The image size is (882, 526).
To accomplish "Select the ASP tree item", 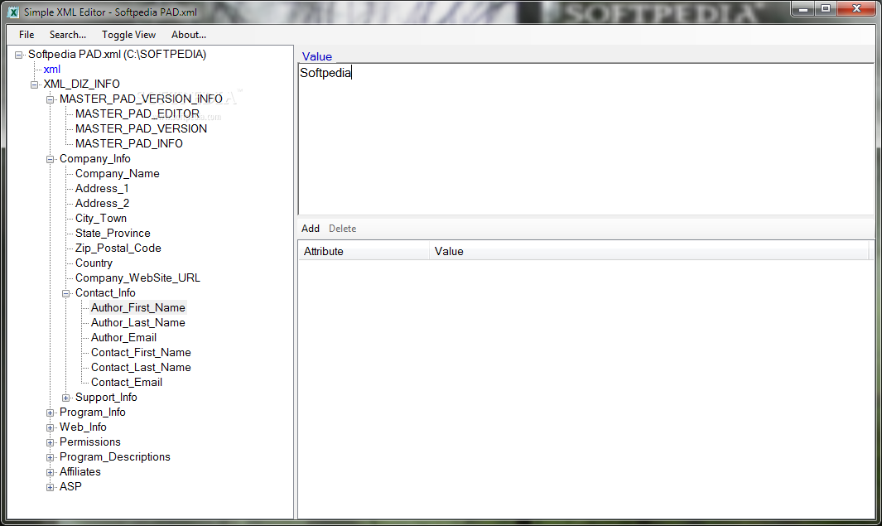I will click(x=70, y=486).
